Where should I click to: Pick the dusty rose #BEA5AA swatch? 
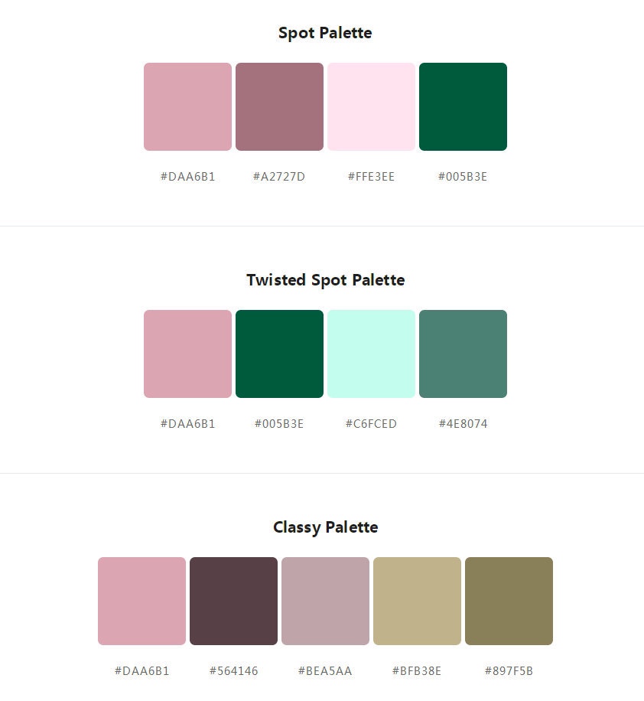click(325, 601)
